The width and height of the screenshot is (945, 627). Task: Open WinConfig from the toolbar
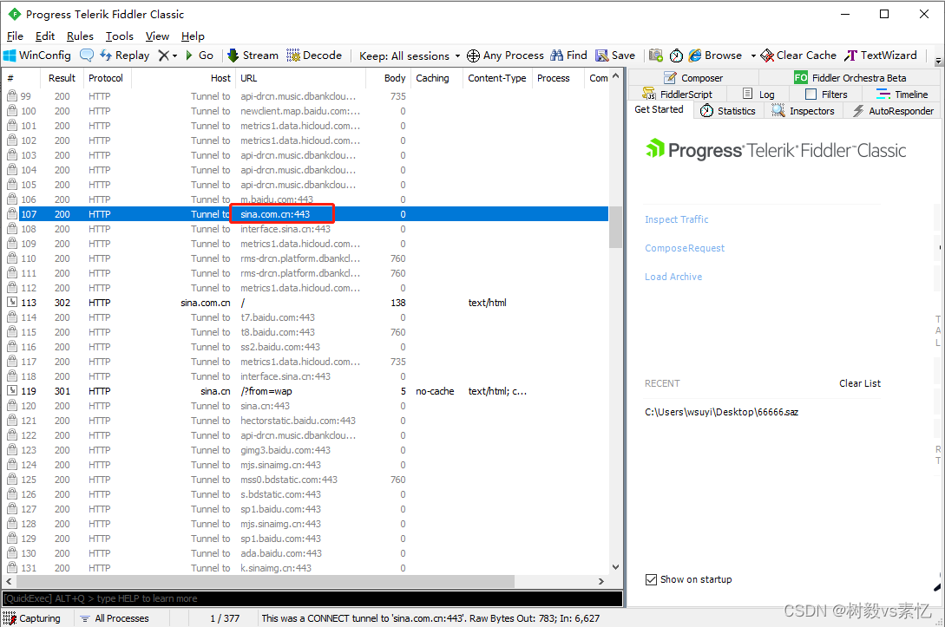point(36,56)
